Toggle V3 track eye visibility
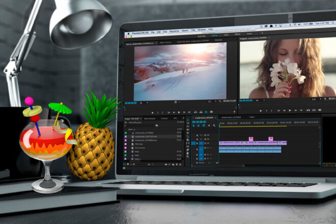This screenshot has width=336, height=224. [208, 135]
